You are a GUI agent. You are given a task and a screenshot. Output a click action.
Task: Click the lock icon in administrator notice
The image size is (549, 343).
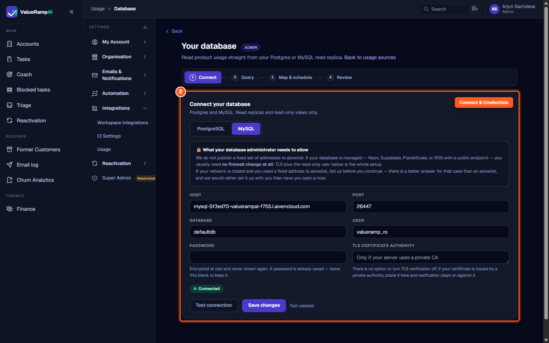pos(199,150)
